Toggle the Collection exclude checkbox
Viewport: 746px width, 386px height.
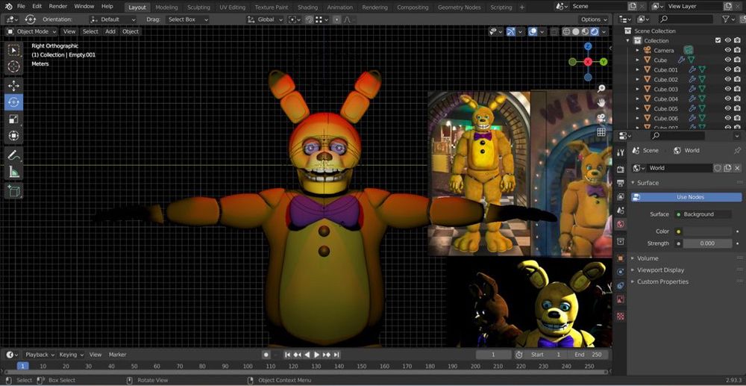(x=718, y=40)
